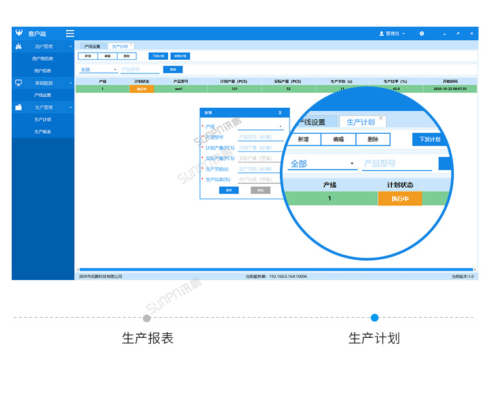This screenshot has height=410, width=487.
Task: Close the 新增 dialog with its X
Action: pos(280,112)
